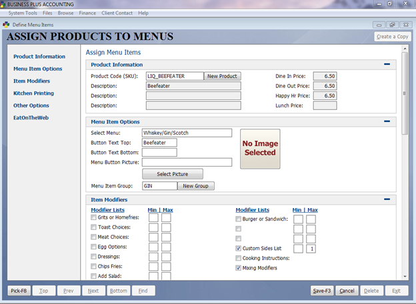Click the Exit button
Image resolution: width=416 pixels, height=304 pixels.
(x=397, y=291)
